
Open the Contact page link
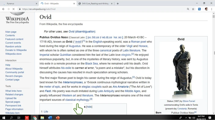[12, 80]
